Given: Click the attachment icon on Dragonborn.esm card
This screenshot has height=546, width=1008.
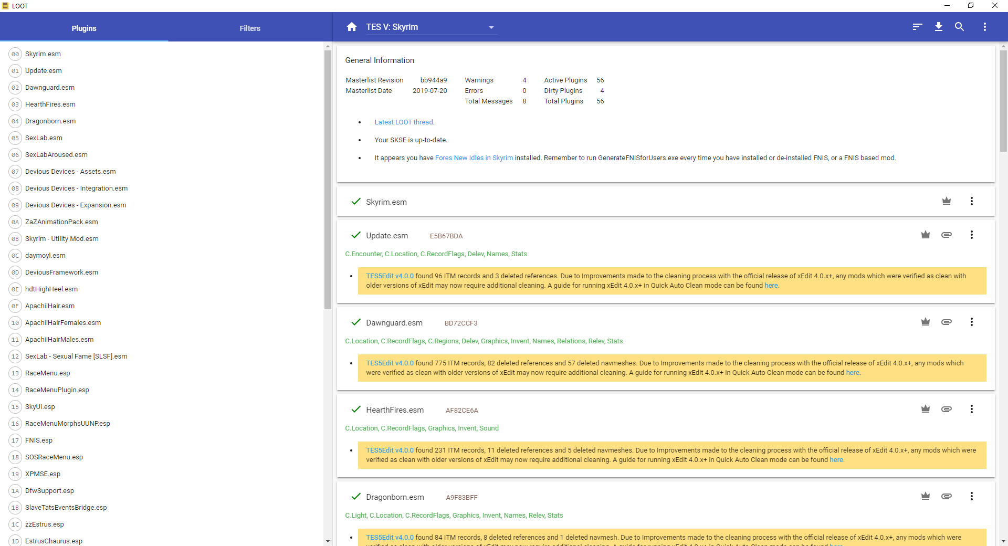Looking at the screenshot, I should 947,496.
